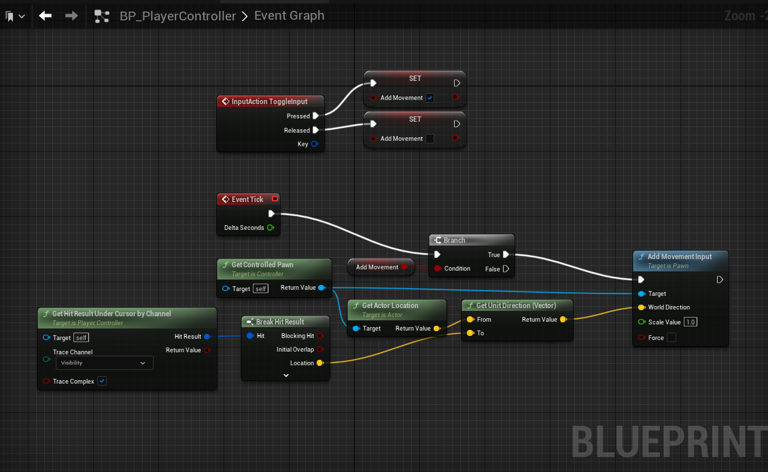Uncheck Add Movement in the top SET node
The width and height of the screenshot is (768, 472).
430,98
